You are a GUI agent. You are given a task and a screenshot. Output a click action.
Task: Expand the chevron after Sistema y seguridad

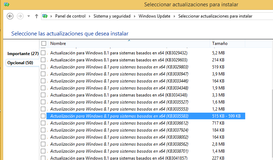pos(134,16)
